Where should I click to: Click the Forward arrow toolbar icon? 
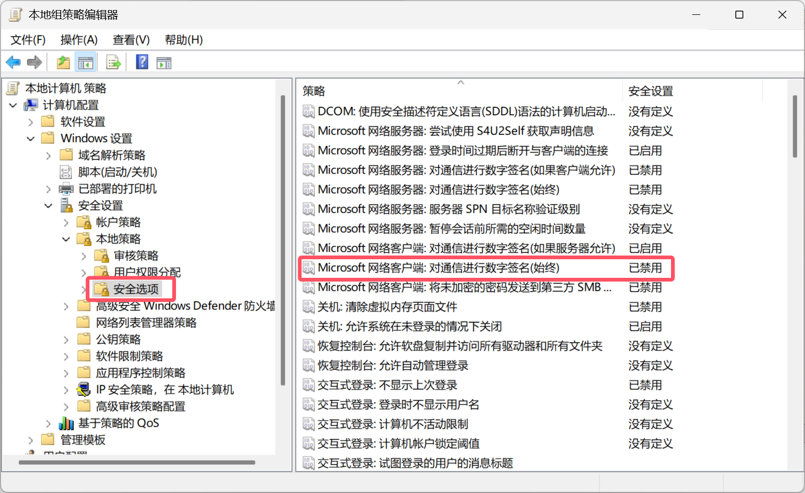click(x=35, y=63)
